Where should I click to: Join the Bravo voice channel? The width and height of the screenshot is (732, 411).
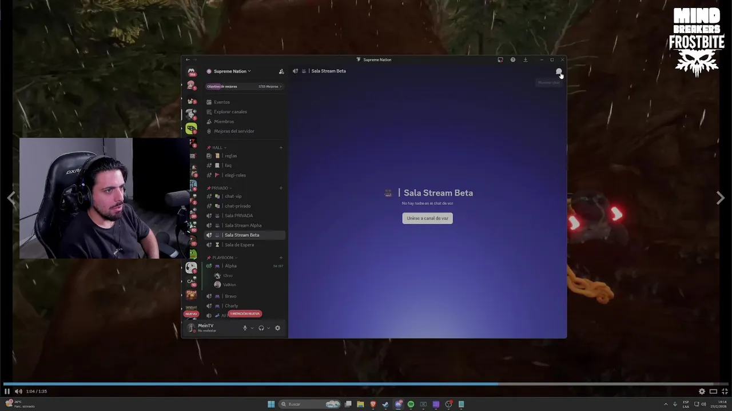245,296
